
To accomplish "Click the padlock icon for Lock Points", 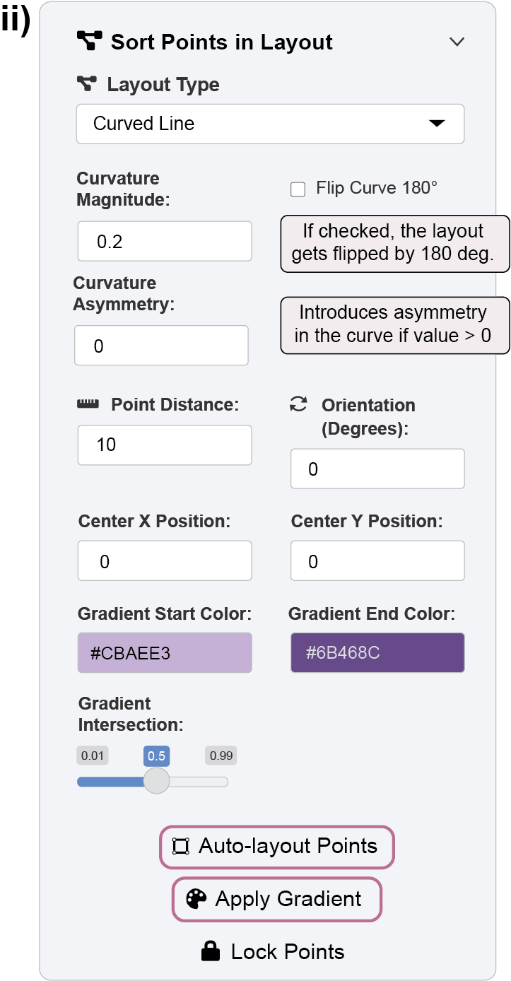I will [x=210, y=951].
